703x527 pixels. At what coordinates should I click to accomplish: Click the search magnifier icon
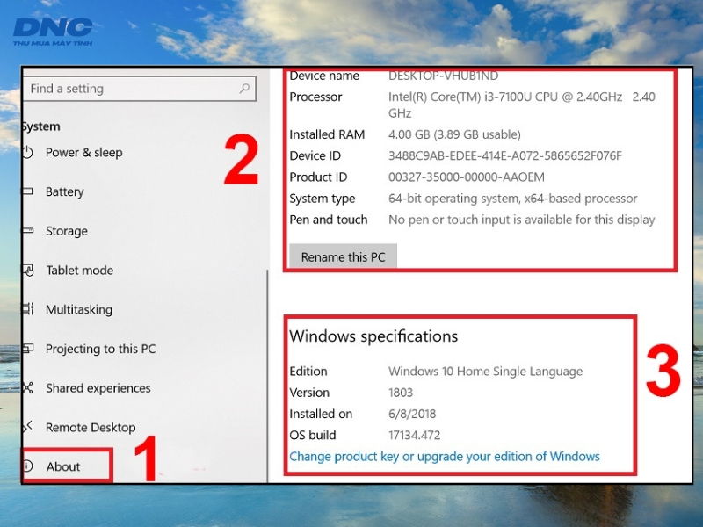pos(244,89)
